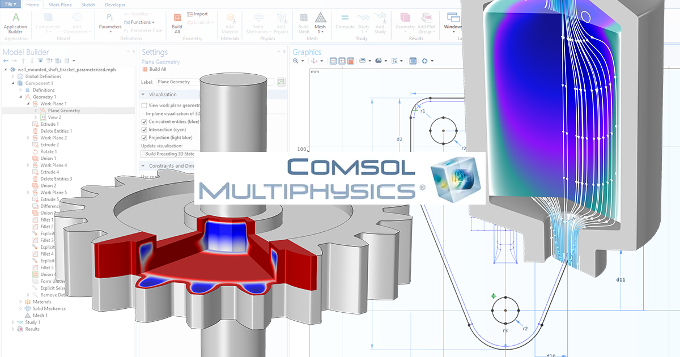Collapse the Component 1 node
Image resolution: width=680 pixels, height=357 pixels.
[x=14, y=83]
